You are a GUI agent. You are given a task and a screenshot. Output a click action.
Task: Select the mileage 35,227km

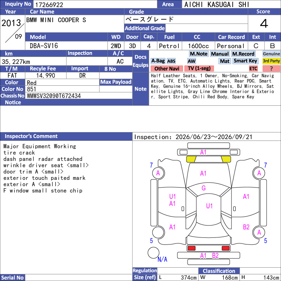(x=16, y=62)
